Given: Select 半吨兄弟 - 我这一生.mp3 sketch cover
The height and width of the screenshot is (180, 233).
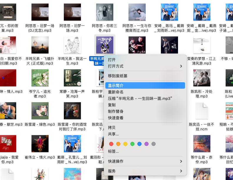Looking at the screenshot, I should [72, 45].
